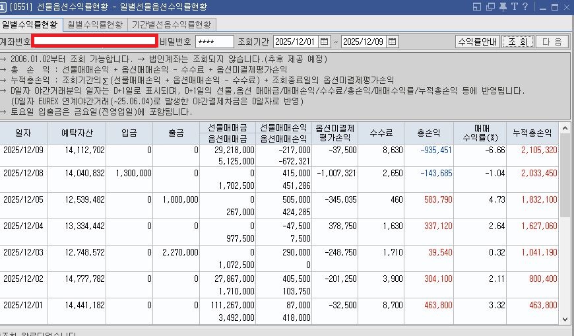Viewport: 574px width, 336px height.
Task: Click return rate value -6.66
Action: [x=495, y=151]
